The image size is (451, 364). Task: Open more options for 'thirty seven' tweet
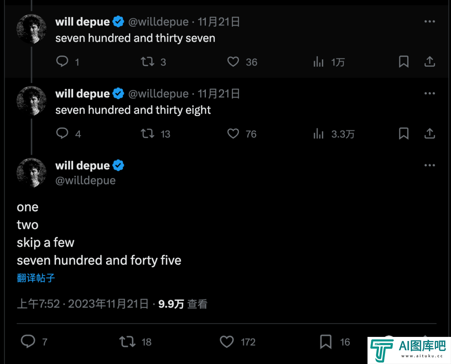[429, 22]
